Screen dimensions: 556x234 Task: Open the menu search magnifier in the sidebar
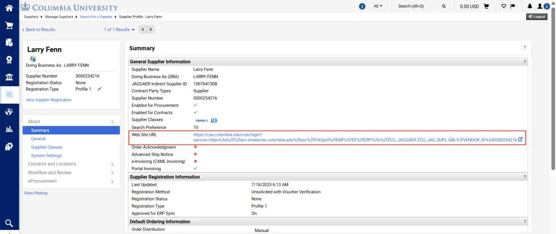pos(9,223)
